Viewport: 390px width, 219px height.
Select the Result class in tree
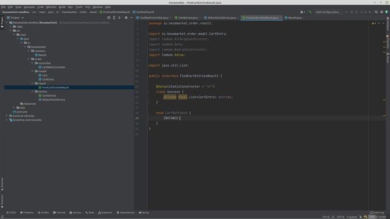pos(40,55)
